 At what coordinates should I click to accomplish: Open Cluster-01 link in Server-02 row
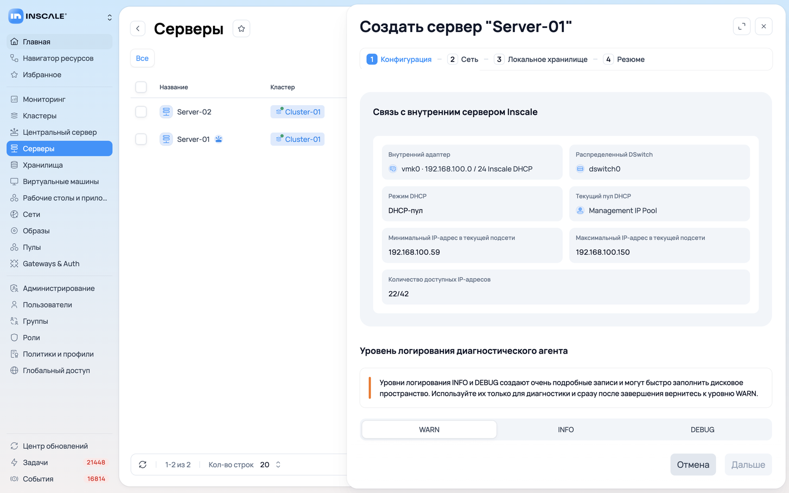pyautogui.click(x=298, y=112)
